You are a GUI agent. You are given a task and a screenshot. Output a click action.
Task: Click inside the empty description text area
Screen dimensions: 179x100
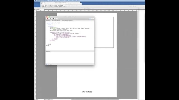point(70,57)
